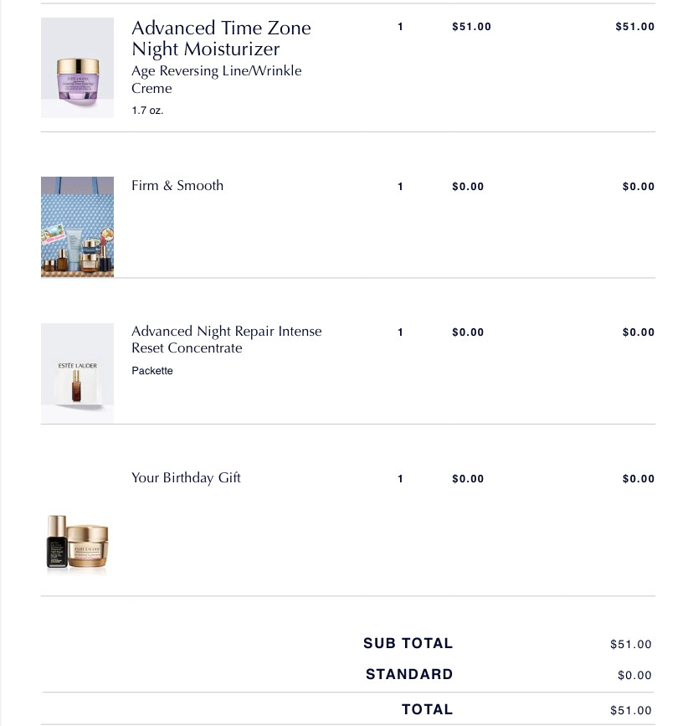693x726 pixels.
Task: Open Advanced Time Zone Night Moisturizer title
Action: (221, 39)
